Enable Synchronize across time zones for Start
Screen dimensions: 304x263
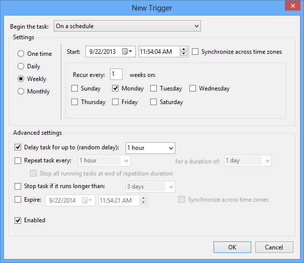tap(195, 52)
